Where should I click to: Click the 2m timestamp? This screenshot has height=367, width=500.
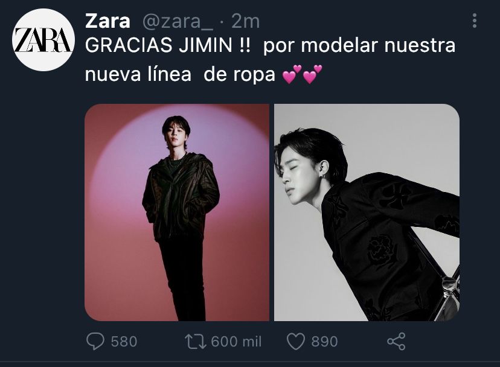point(245,21)
